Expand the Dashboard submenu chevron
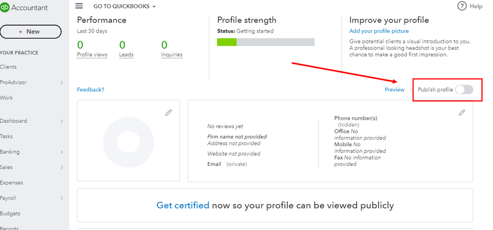The width and height of the screenshot is (493, 230). tap(62, 121)
